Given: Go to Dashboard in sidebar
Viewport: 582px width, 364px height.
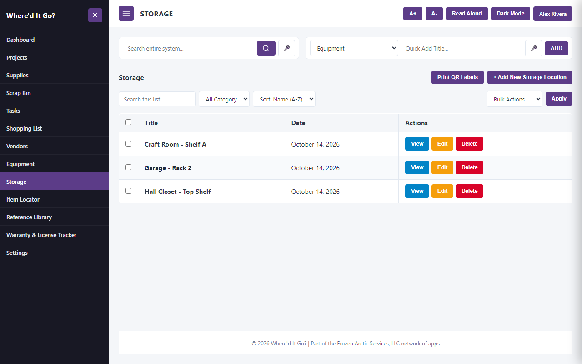Looking at the screenshot, I should [x=54, y=40].
